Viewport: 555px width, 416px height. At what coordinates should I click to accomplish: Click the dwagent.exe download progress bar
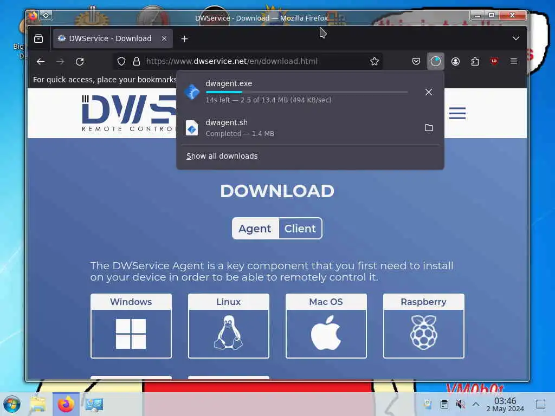pyautogui.click(x=307, y=92)
